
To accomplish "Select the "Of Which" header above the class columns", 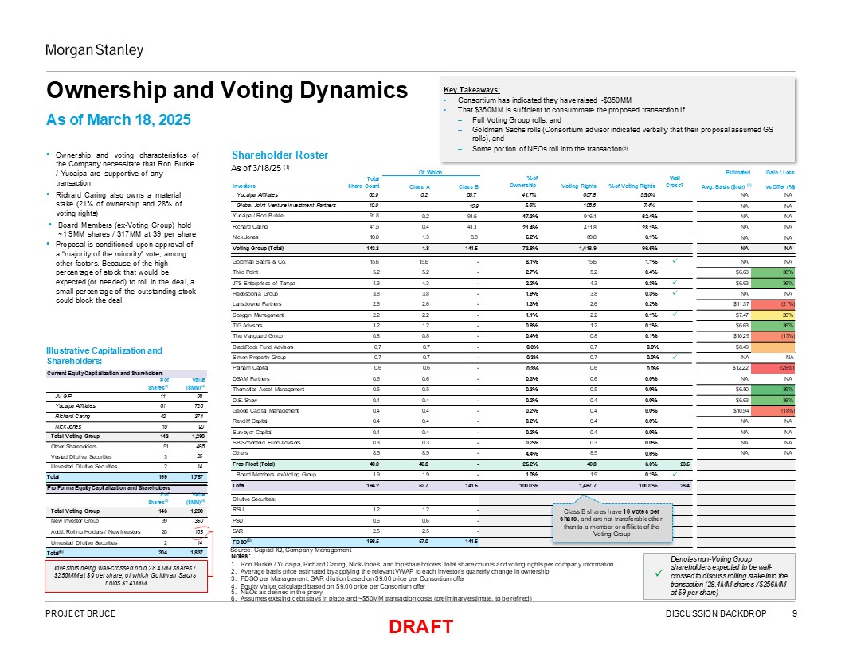I will coord(430,173).
